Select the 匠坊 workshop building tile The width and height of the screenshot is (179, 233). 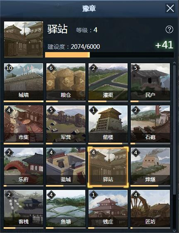pyautogui.click(x=150, y=208)
